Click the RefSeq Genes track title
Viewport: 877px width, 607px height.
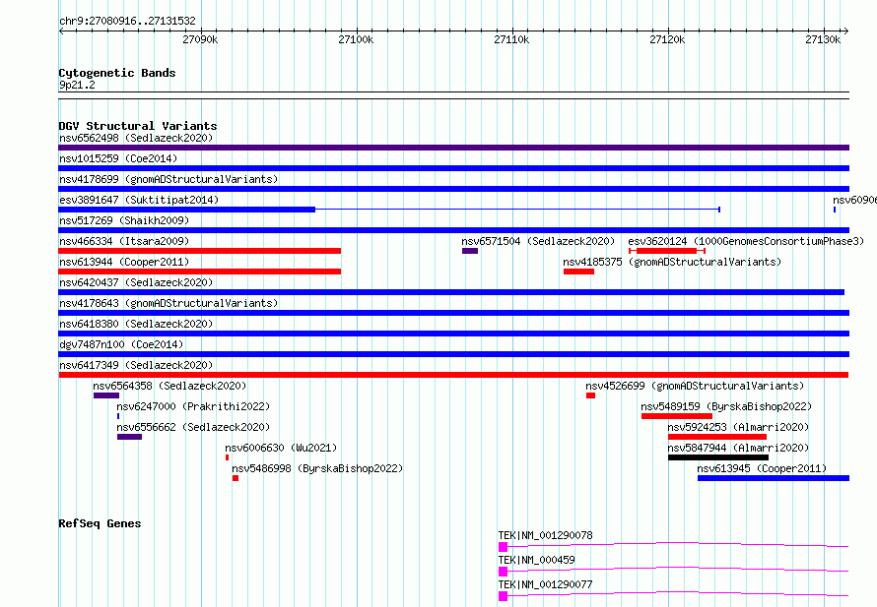pos(100,523)
